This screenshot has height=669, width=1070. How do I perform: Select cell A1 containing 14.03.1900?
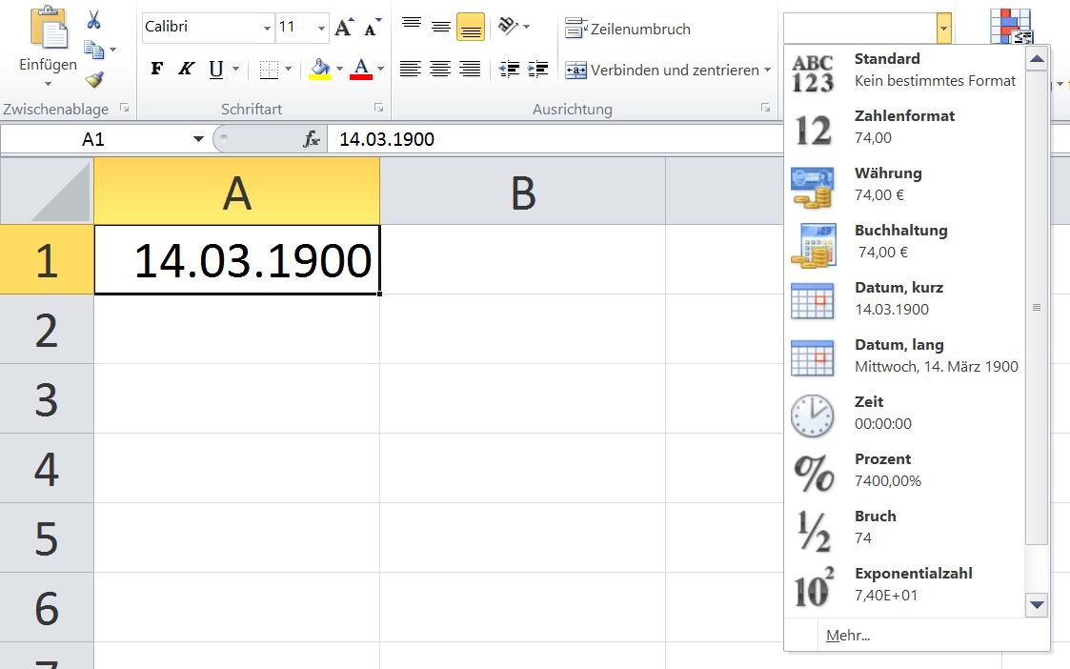(x=237, y=260)
